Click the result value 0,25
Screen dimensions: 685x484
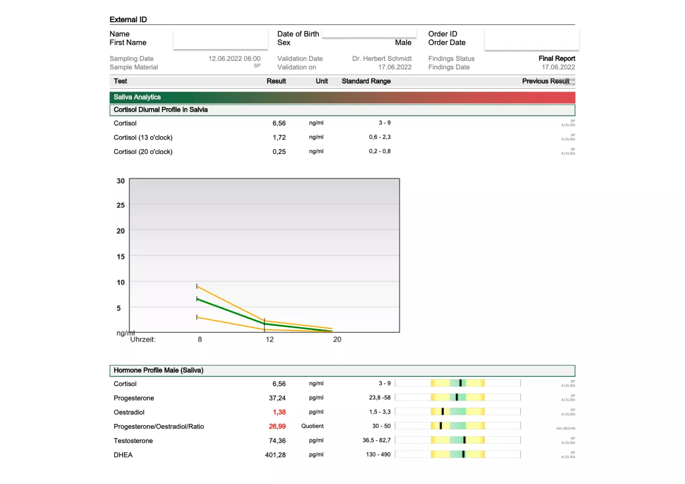(279, 152)
